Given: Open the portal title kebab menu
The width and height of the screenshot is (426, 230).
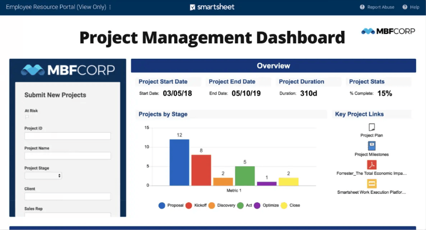Looking at the screenshot, I should 110,7.
